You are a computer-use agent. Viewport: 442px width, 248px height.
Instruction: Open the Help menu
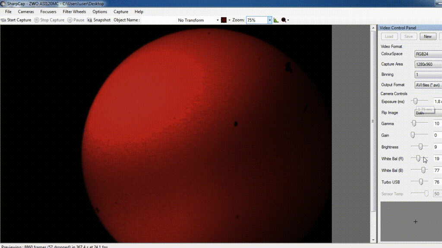coord(139,12)
